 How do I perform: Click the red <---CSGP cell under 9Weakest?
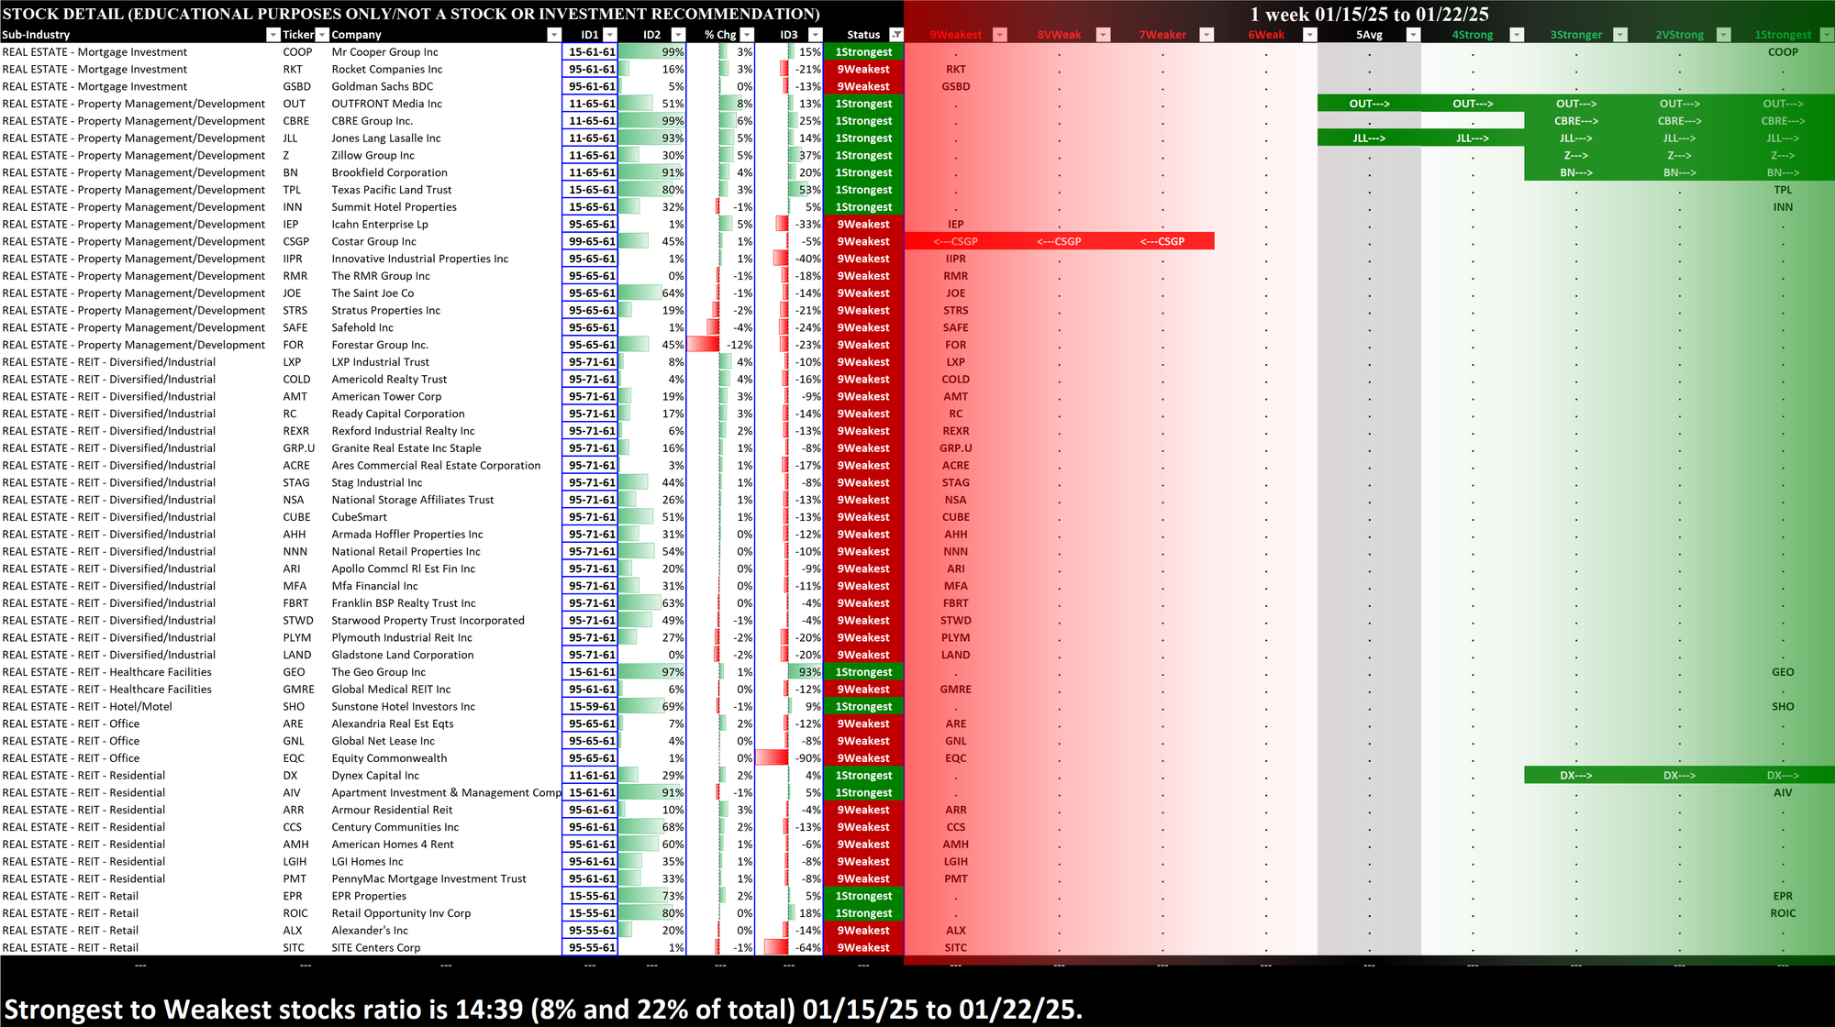coord(955,241)
